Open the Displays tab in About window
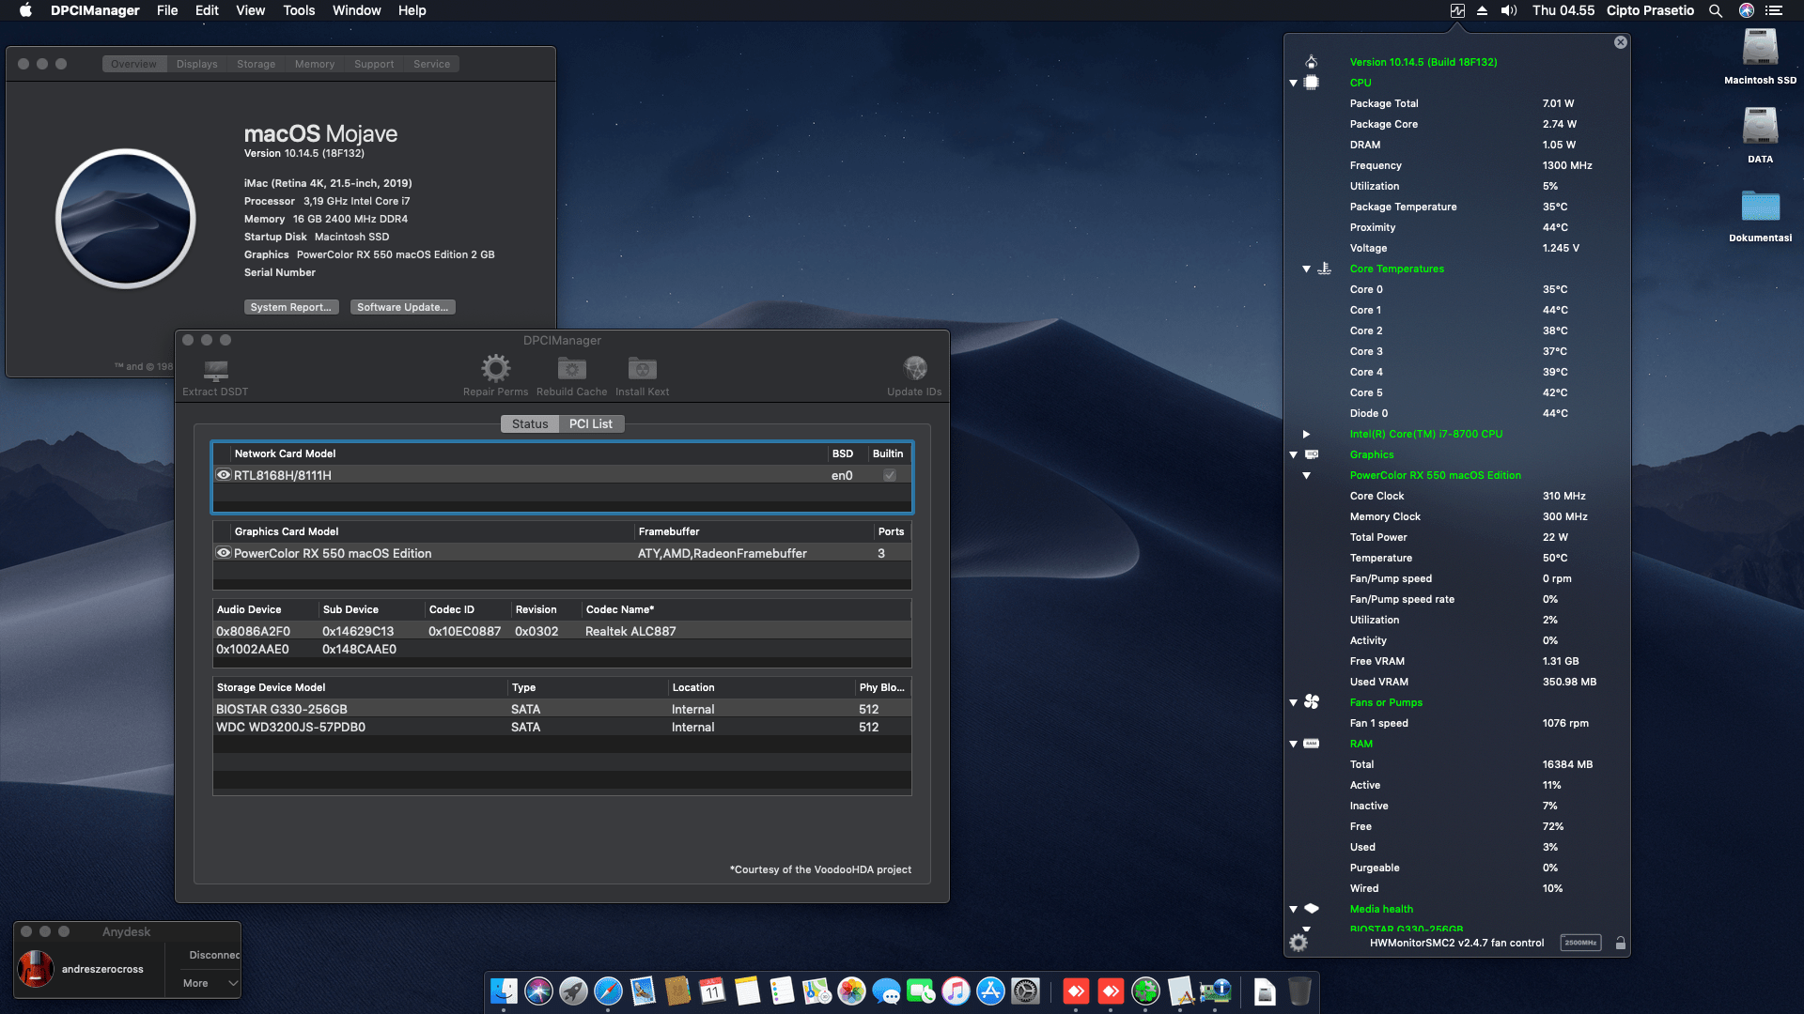 coord(195,63)
